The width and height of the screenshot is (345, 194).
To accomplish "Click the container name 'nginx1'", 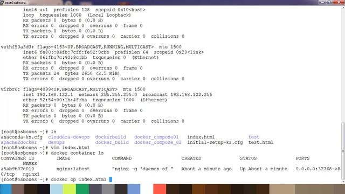I will pyautogui.click(x=31, y=174).
